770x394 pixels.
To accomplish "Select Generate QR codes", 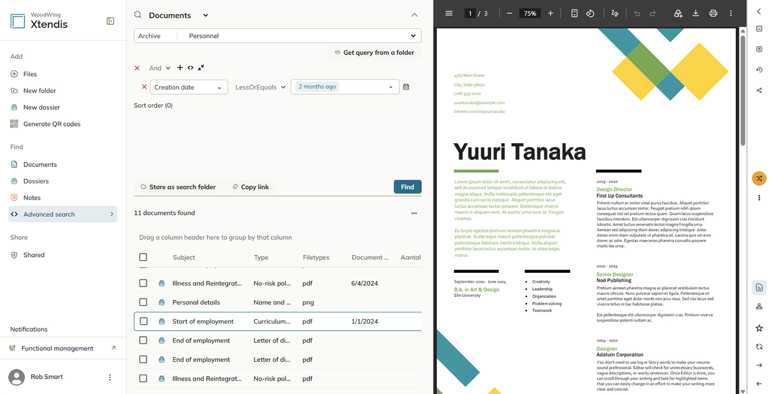I will click(52, 124).
